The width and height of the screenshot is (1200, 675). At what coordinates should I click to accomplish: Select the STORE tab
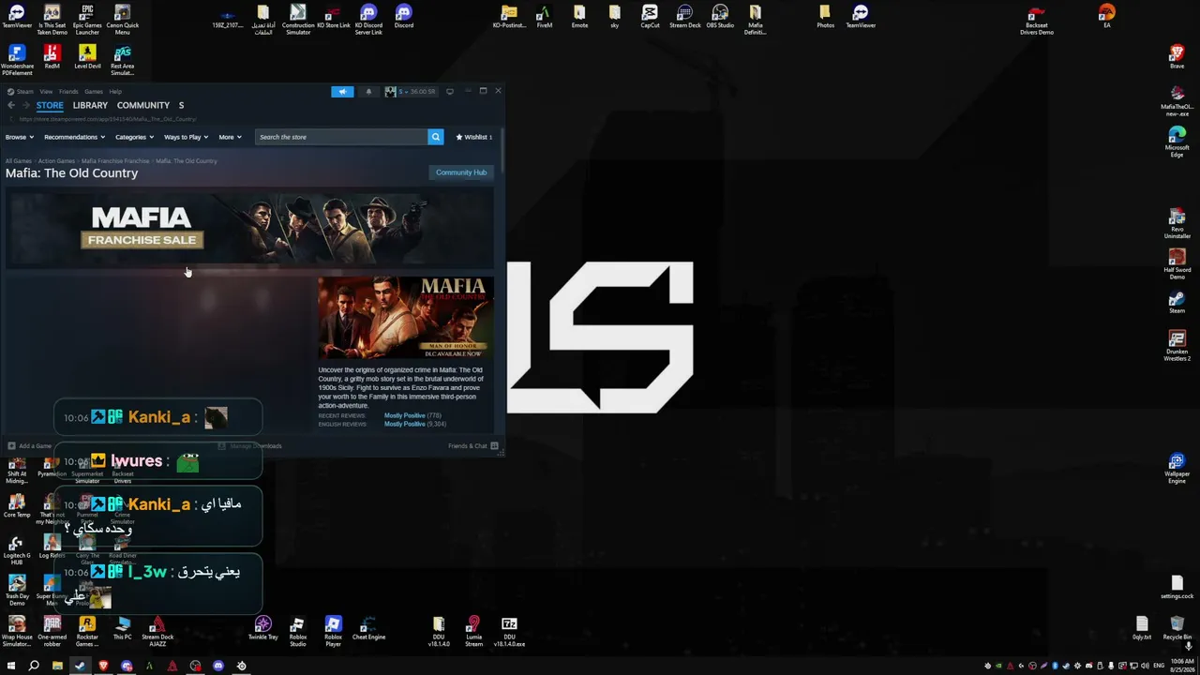click(x=50, y=105)
